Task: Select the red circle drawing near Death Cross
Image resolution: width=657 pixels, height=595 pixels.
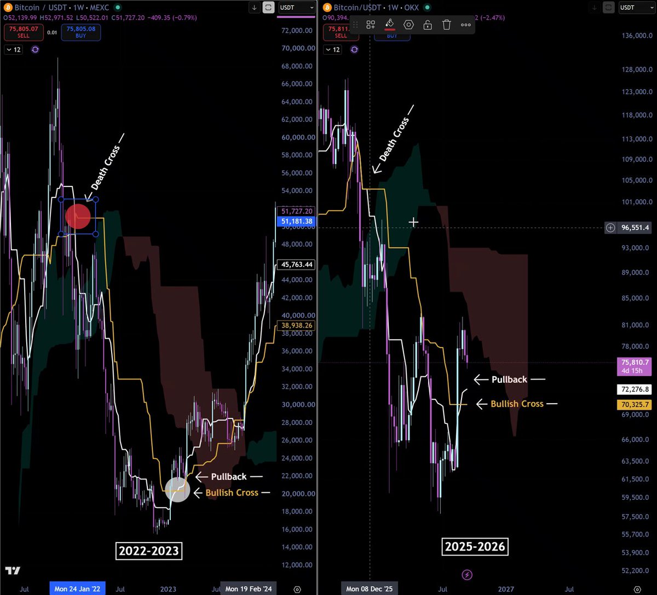Action: click(78, 216)
